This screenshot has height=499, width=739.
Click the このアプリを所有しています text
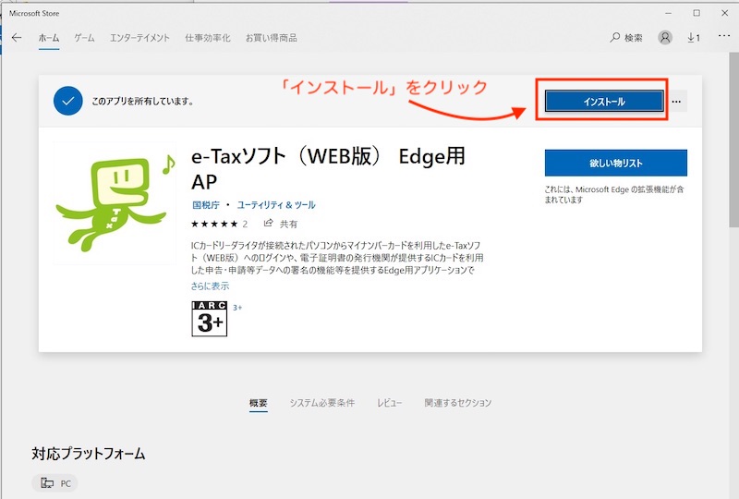(x=142, y=101)
